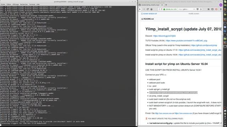Open the Terminal menu
The image size is (227, 127).
(32, 4)
